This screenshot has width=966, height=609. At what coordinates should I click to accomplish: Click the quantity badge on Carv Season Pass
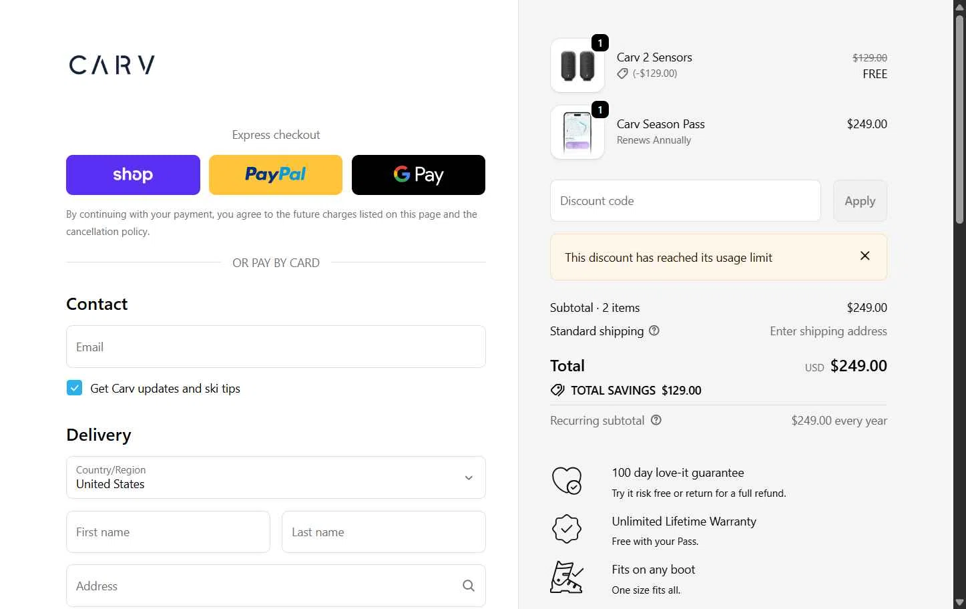click(600, 110)
